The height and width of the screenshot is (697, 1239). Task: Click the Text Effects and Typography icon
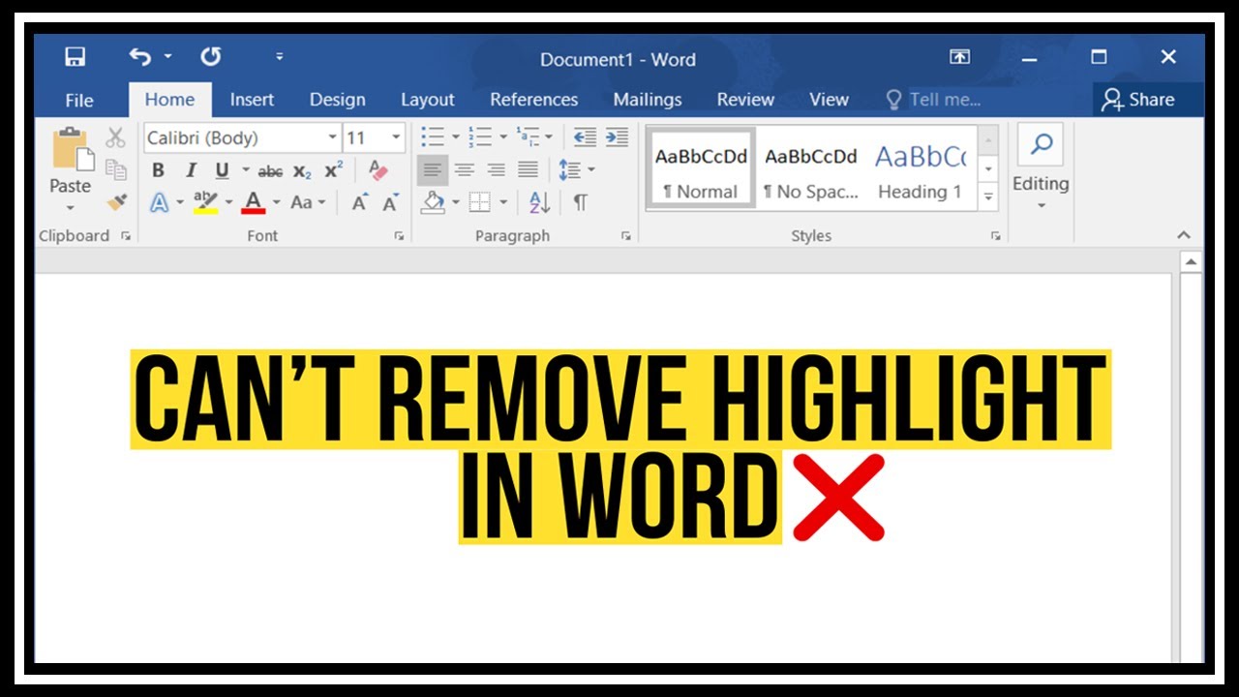pyautogui.click(x=160, y=202)
